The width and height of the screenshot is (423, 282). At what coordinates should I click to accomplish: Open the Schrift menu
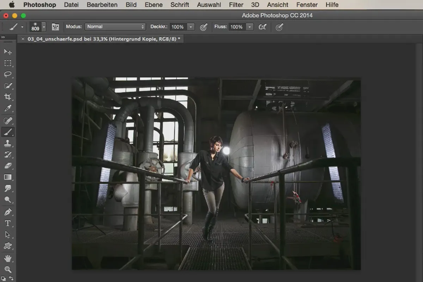[180, 5]
